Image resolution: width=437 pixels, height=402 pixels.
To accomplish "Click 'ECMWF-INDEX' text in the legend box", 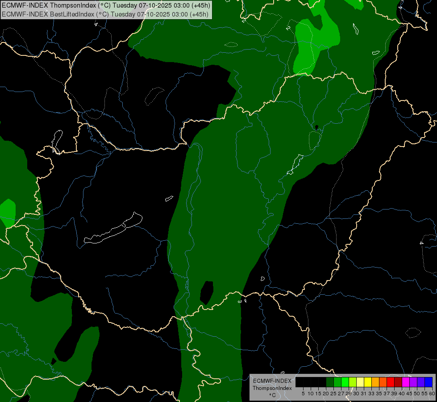I will pos(272,381).
